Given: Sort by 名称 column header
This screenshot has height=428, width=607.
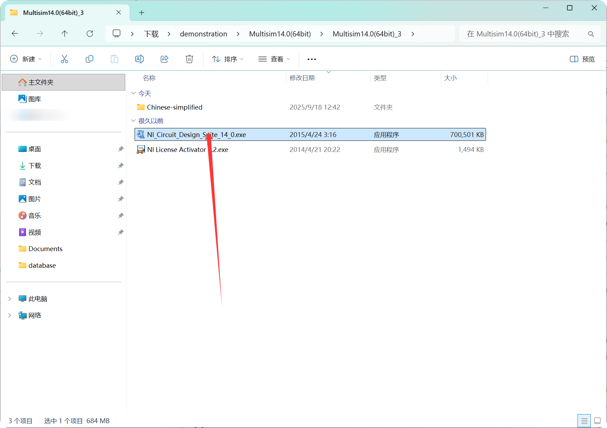Looking at the screenshot, I should pyautogui.click(x=149, y=78).
